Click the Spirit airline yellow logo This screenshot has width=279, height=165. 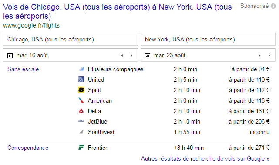[x=81, y=90]
